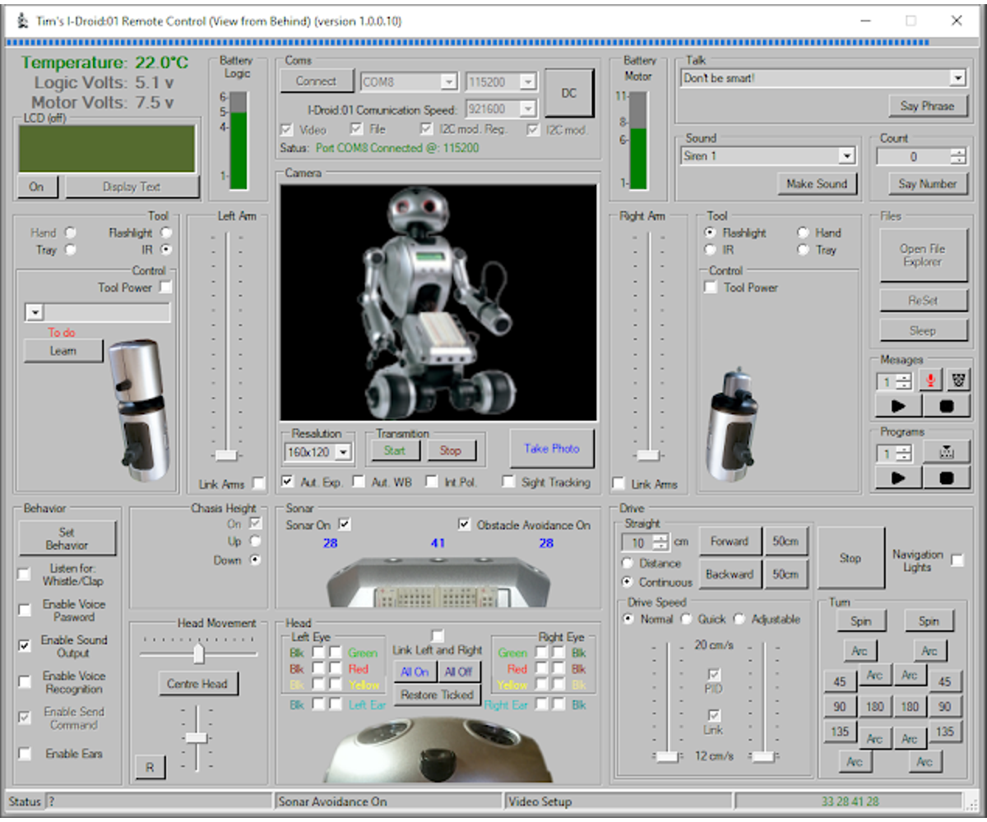Adjust the left Drive Speed slider
The height and width of the screenshot is (822, 987).
666,756
